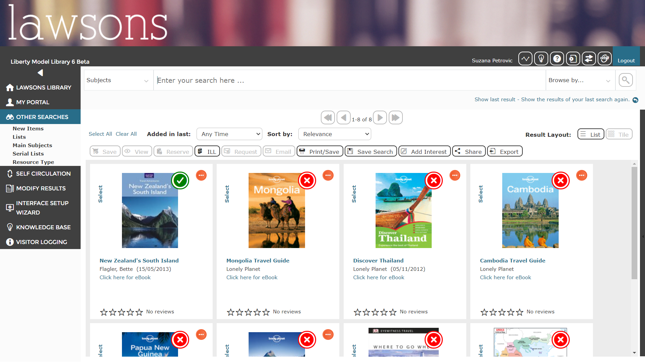
Task: Select the Cambodia Travel Guide result
Action: [560, 180]
